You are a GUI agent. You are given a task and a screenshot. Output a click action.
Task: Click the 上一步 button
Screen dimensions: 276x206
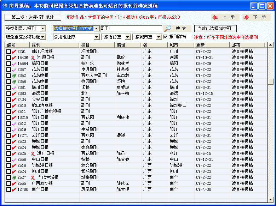(x=225, y=17)
